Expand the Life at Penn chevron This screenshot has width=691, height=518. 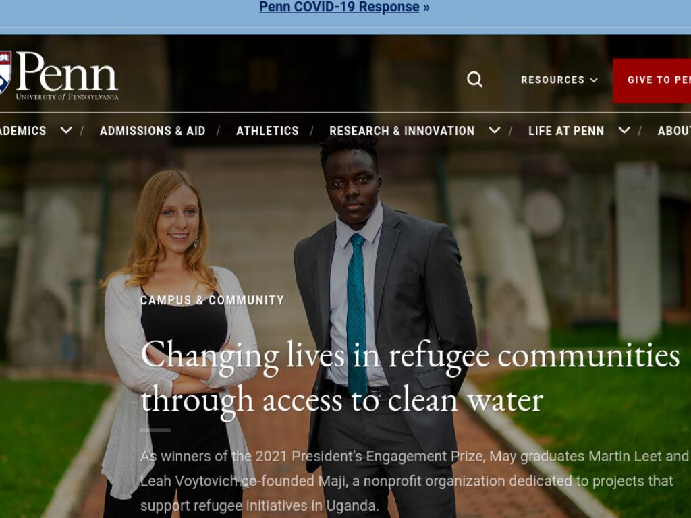click(x=624, y=130)
